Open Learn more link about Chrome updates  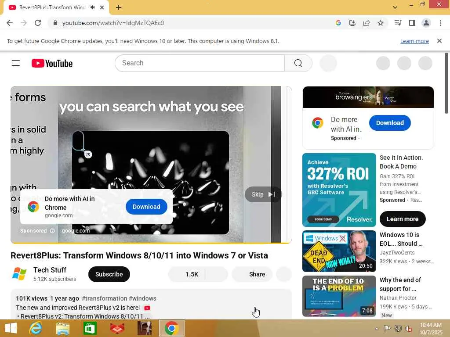414,41
